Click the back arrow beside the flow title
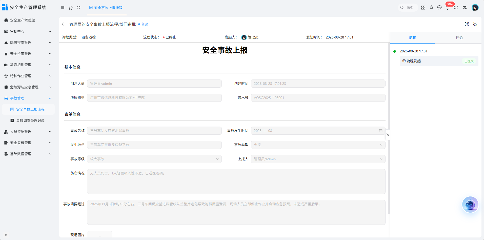This screenshot has height=240, width=484. 64,24
